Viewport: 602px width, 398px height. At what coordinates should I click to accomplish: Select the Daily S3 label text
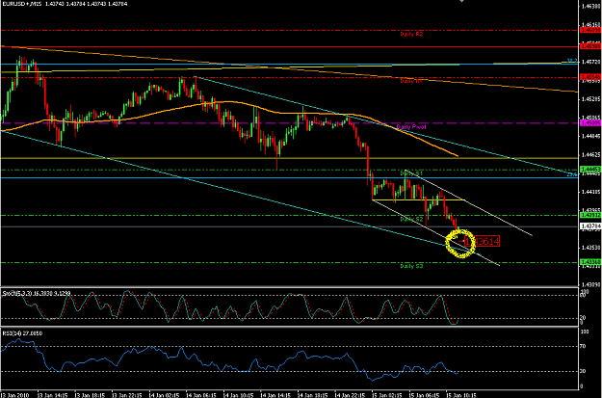[x=411, y=266]
